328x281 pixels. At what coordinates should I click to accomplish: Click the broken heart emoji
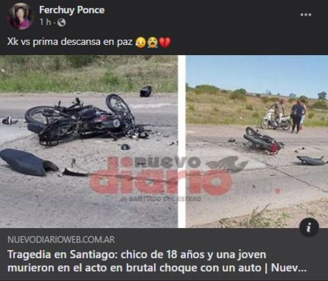click(165, 42)
